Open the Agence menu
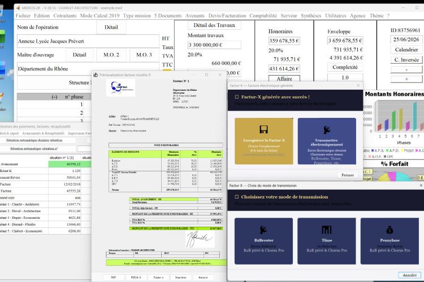 tap(357, 16)
